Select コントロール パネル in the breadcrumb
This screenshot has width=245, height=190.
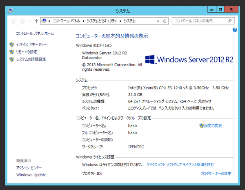click(x=66, y=21)
